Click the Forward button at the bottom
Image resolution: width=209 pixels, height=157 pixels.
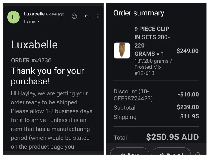point(171,152)
